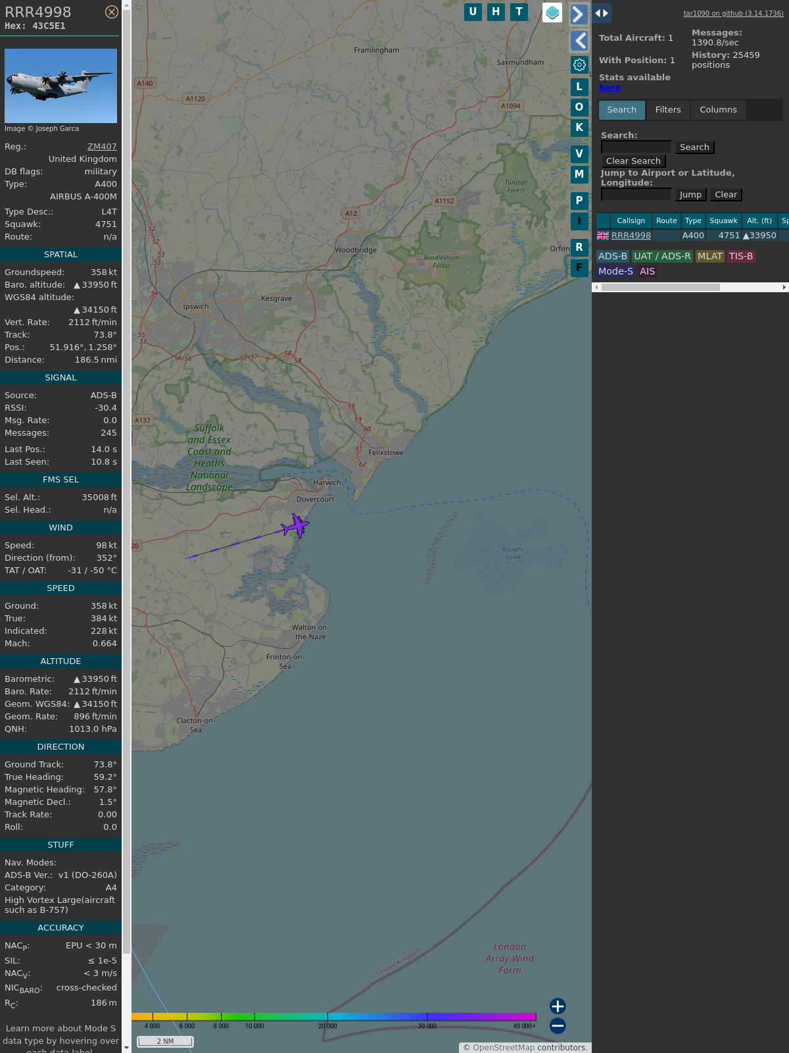Switch to the Filters tab
Viewport: 789px width, 1053px height.
(668, 110)
